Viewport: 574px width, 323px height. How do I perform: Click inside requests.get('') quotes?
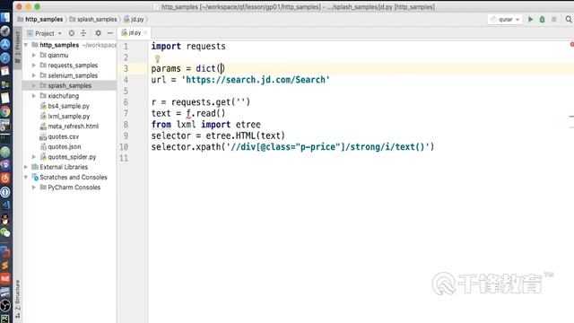(x=240, y=102)
